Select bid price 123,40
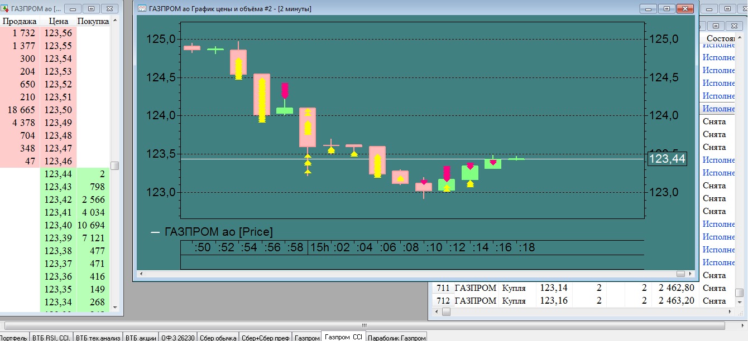This screenshot has width=748, height=341. (x=58, y=225)
